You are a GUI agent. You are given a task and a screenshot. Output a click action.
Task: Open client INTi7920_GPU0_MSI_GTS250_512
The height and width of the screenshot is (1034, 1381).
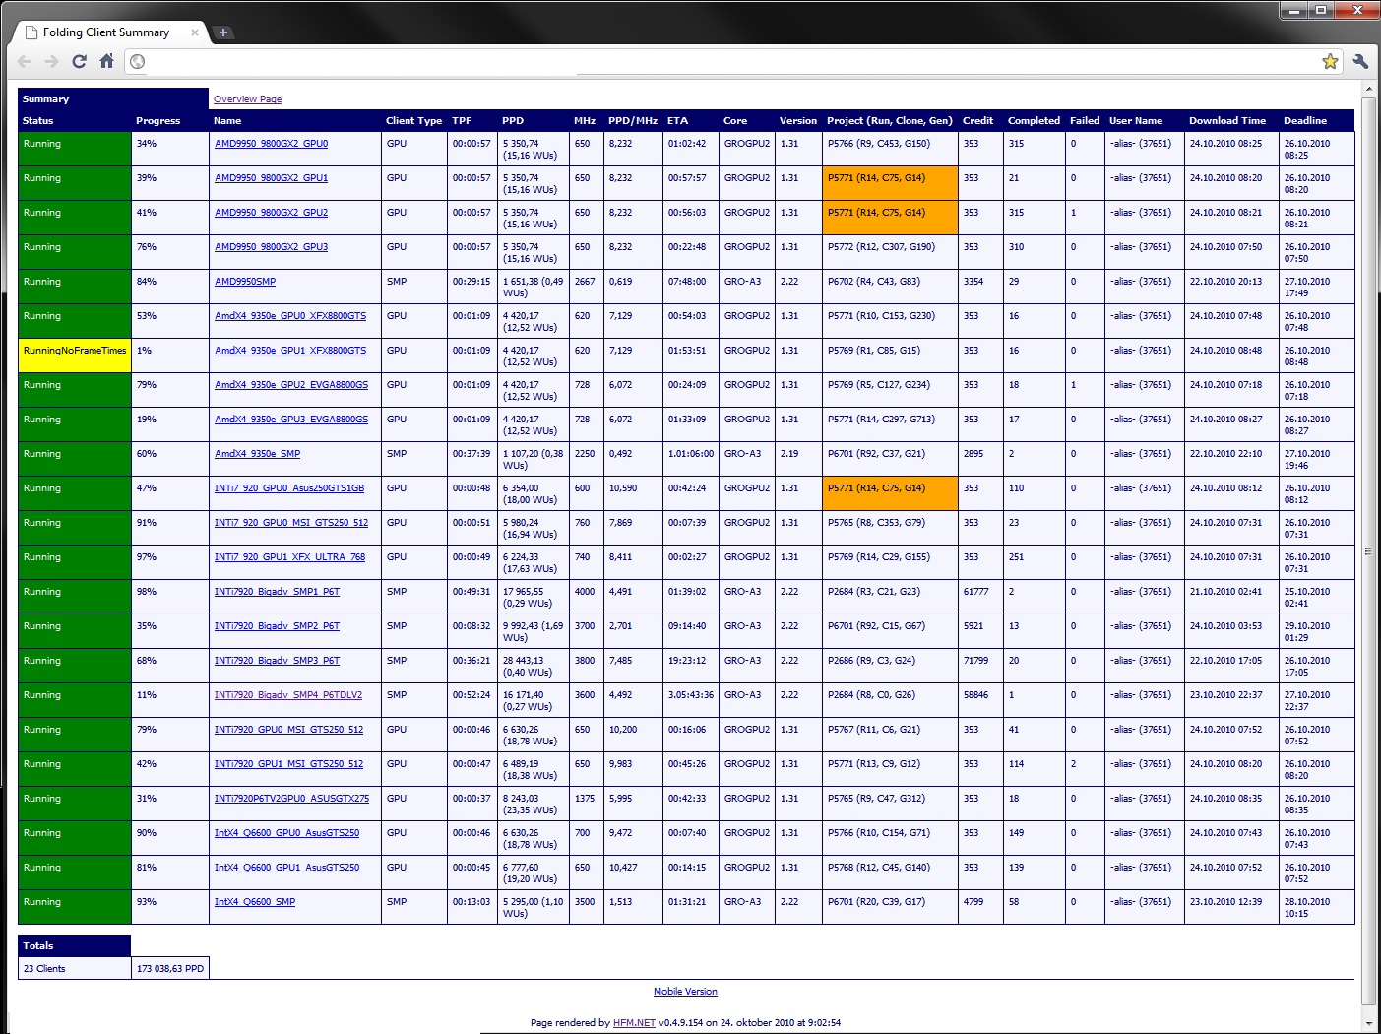tap(288, 730)
